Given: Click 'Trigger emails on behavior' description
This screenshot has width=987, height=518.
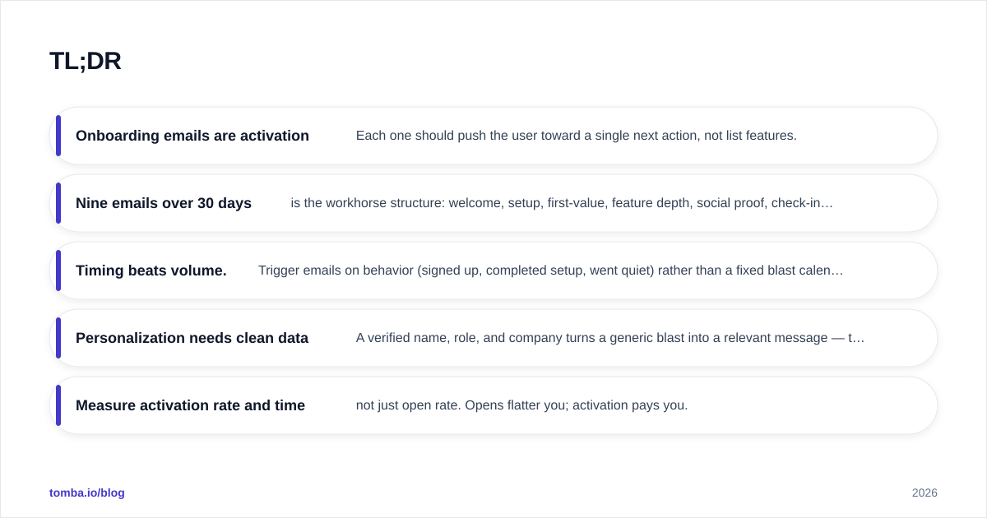Looking at the screenshot, I should point(551,271).
